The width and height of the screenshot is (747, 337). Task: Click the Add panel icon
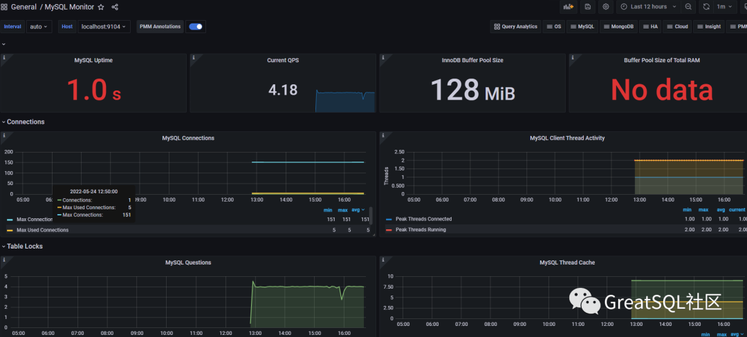point(568,7)
